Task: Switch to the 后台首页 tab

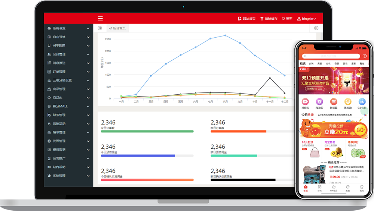Action: coord(117,28)
